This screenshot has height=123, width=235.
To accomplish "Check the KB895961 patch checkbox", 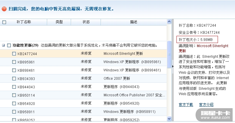I will click(14, 62).
